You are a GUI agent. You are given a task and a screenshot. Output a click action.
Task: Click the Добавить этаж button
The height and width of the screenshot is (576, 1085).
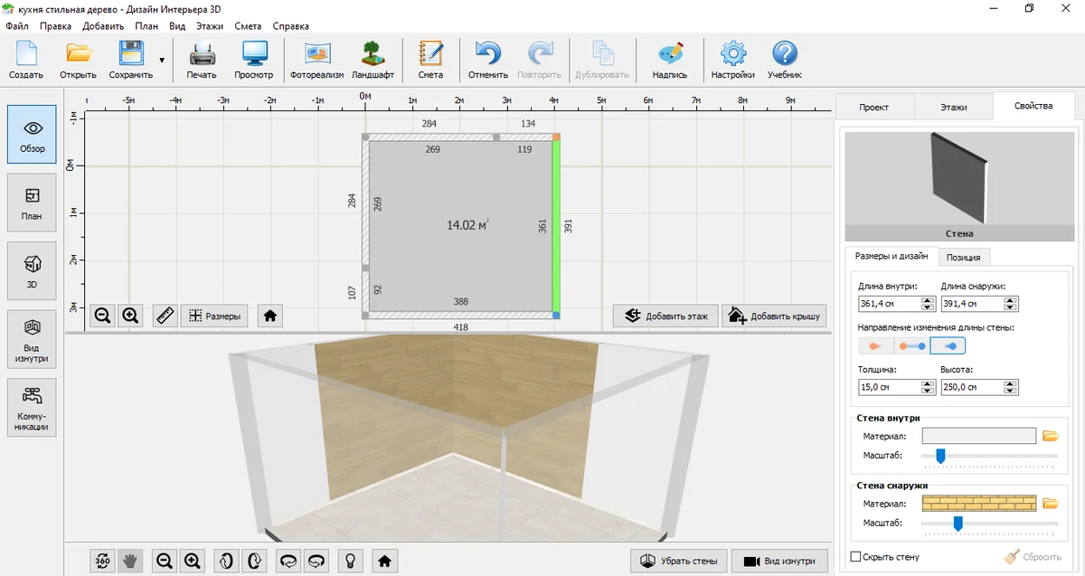(666, 316)
